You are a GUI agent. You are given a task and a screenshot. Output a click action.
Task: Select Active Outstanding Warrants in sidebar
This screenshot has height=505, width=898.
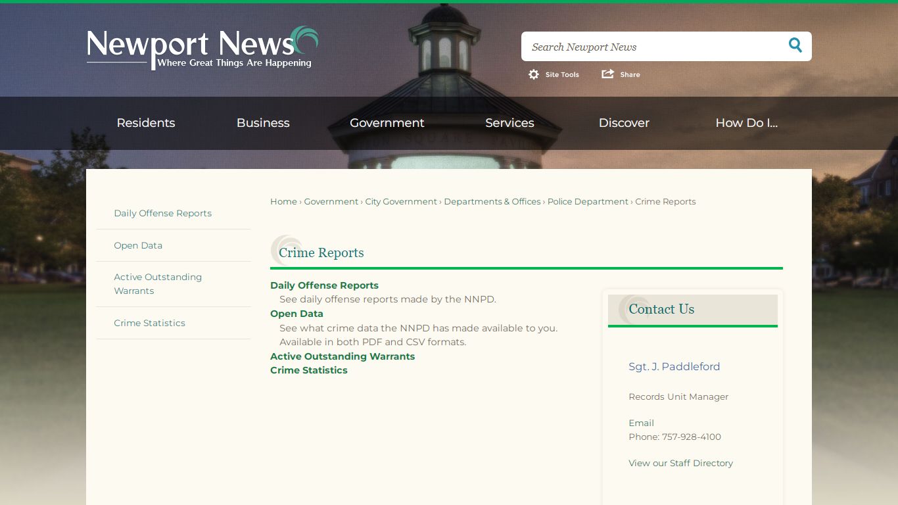click(x=158, y=284)
